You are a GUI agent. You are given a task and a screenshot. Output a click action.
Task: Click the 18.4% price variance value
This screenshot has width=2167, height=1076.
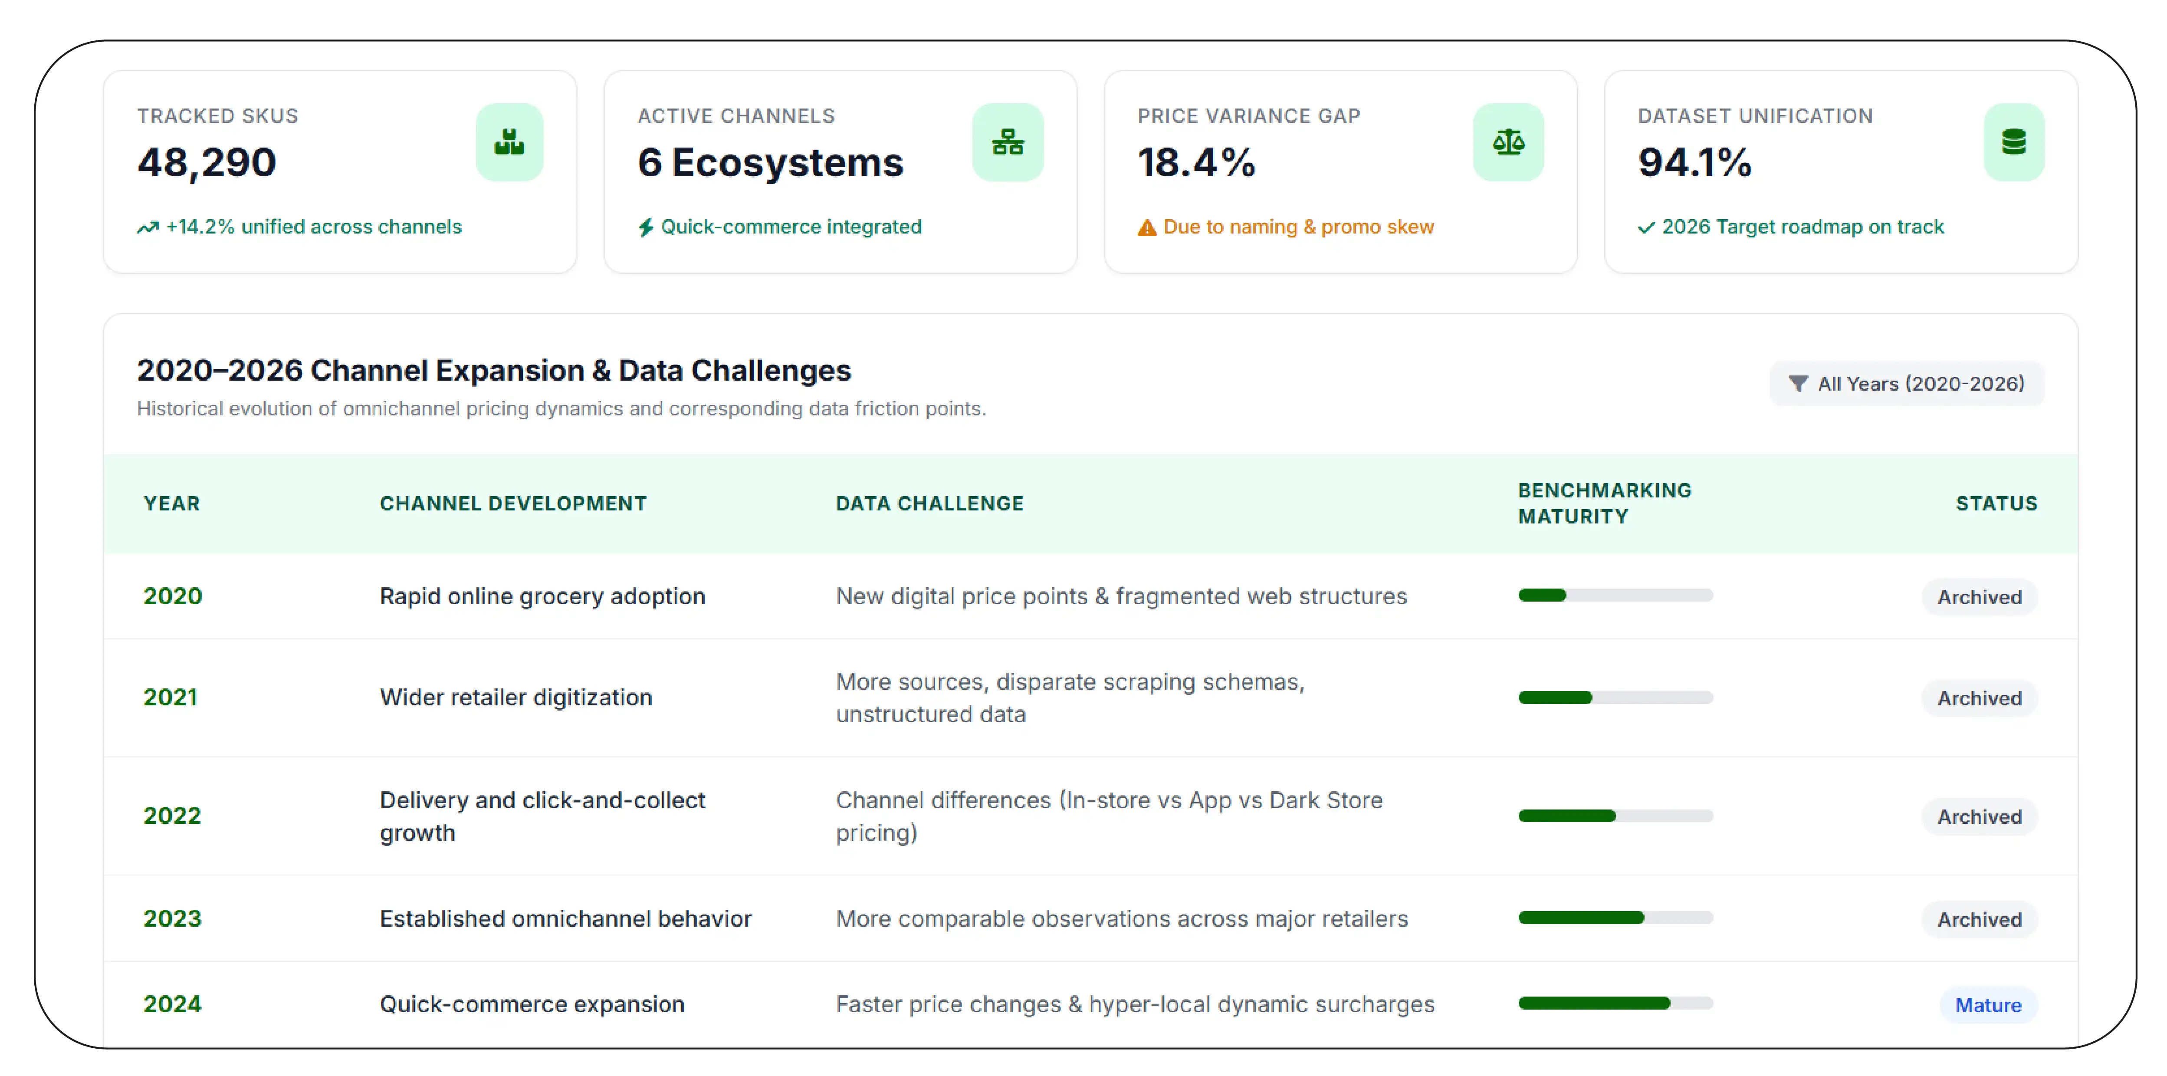pos(1196,162)
